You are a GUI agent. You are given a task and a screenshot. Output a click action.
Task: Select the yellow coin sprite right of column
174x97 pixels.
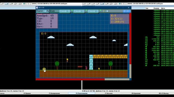99,69
